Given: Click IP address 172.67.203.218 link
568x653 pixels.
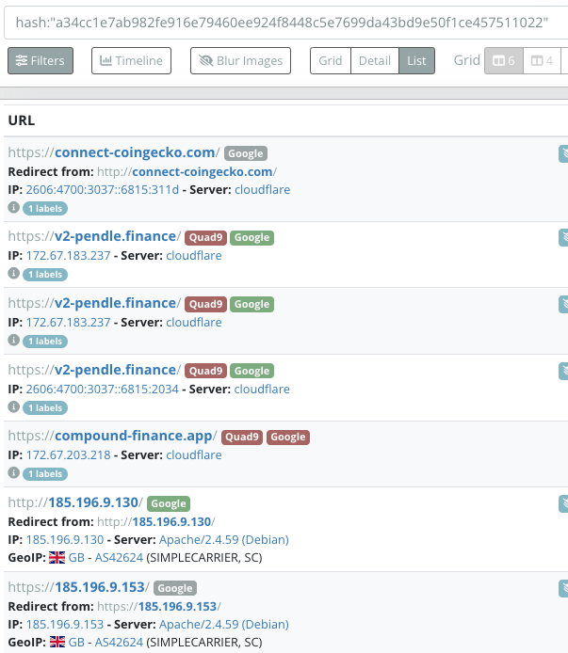Looking at the screenshot, I should [68, 455].
